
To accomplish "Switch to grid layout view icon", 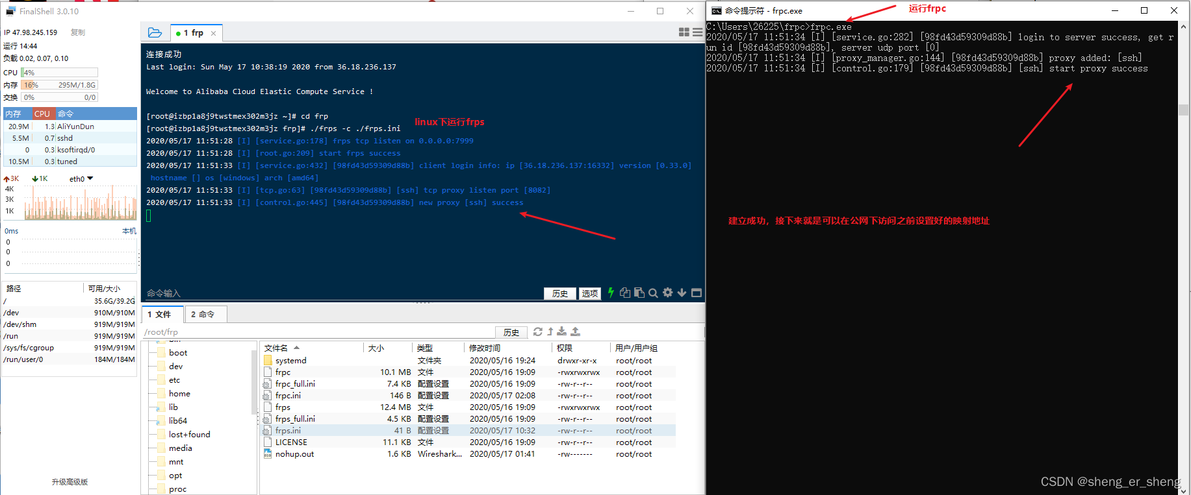I will (684, 32).
